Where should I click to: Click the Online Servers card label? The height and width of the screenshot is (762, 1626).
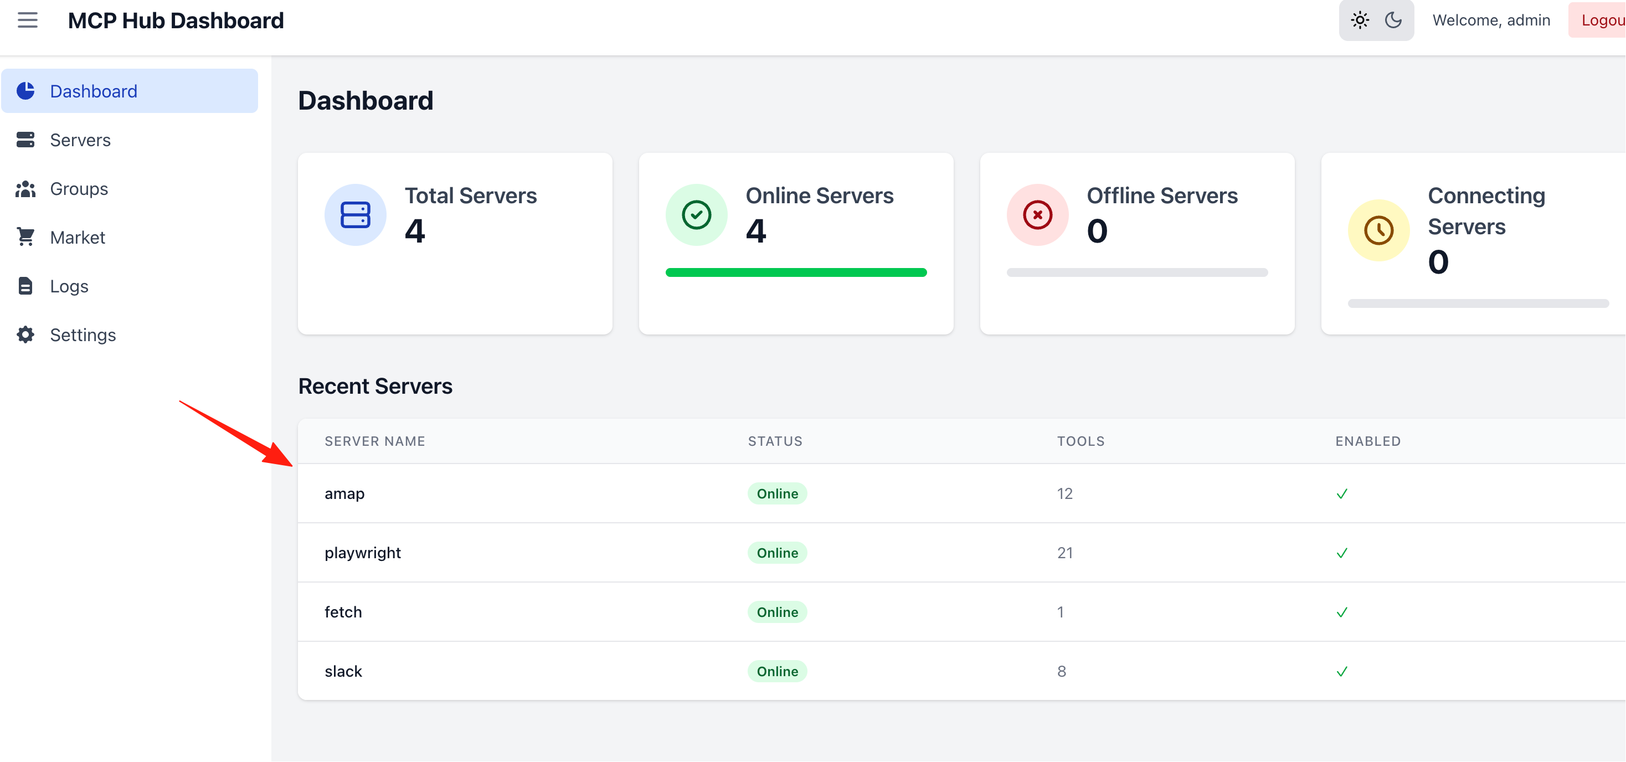tap(819, 195)
